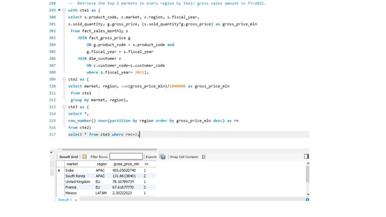Click the info icon at bottom right
The image size is (386, 217).
pos(307,200)
